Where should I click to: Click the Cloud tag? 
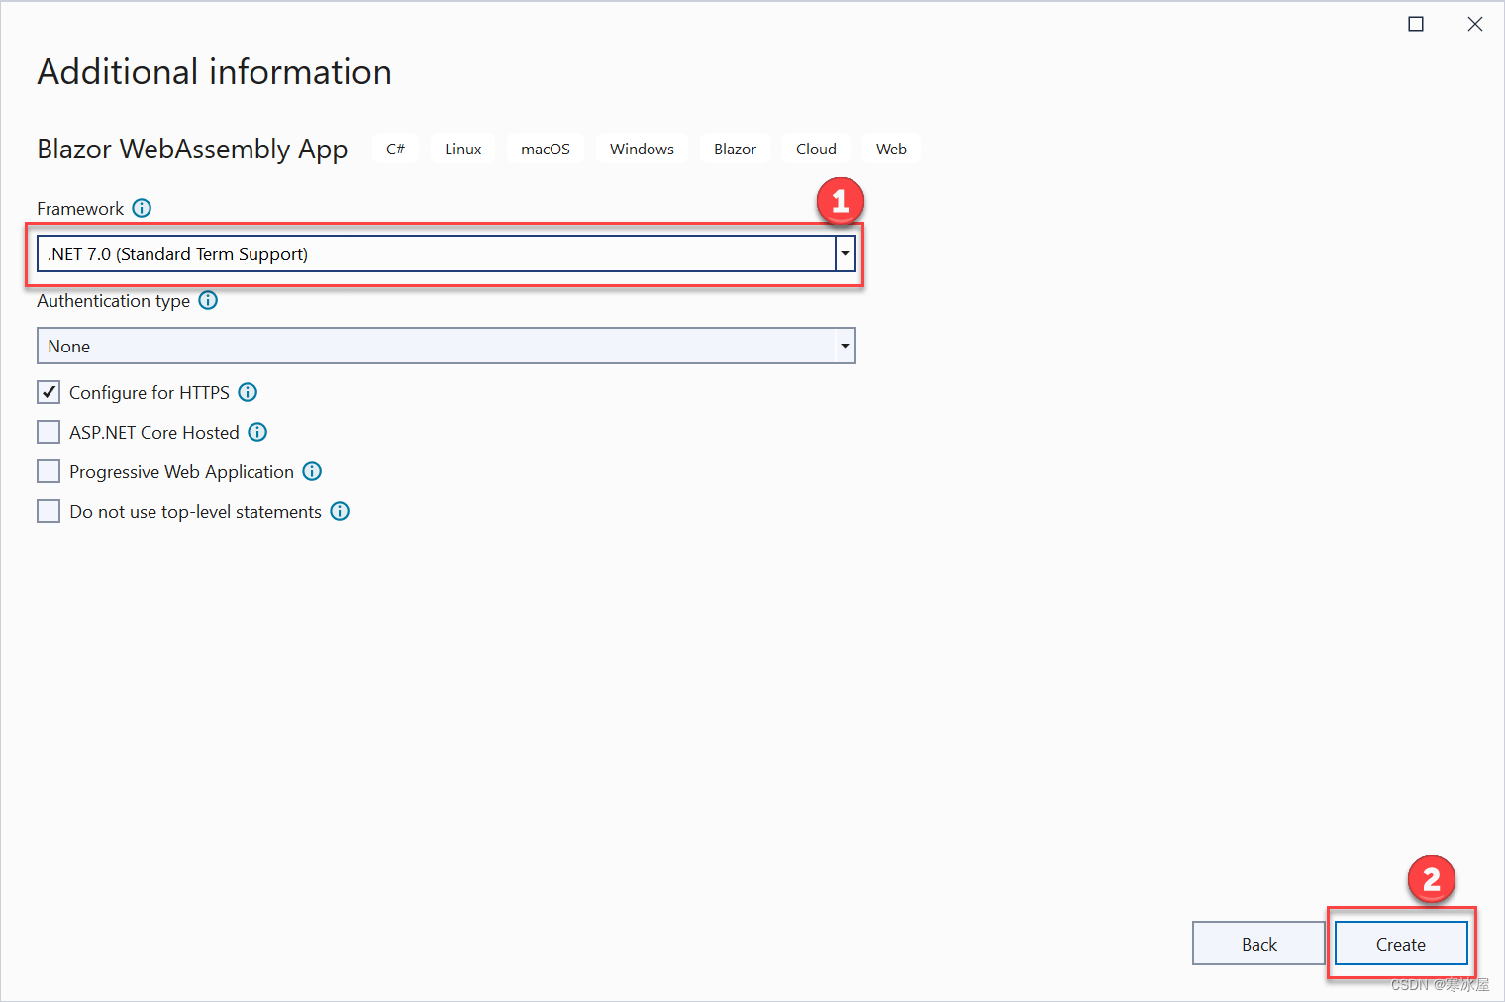coord(815,149)
